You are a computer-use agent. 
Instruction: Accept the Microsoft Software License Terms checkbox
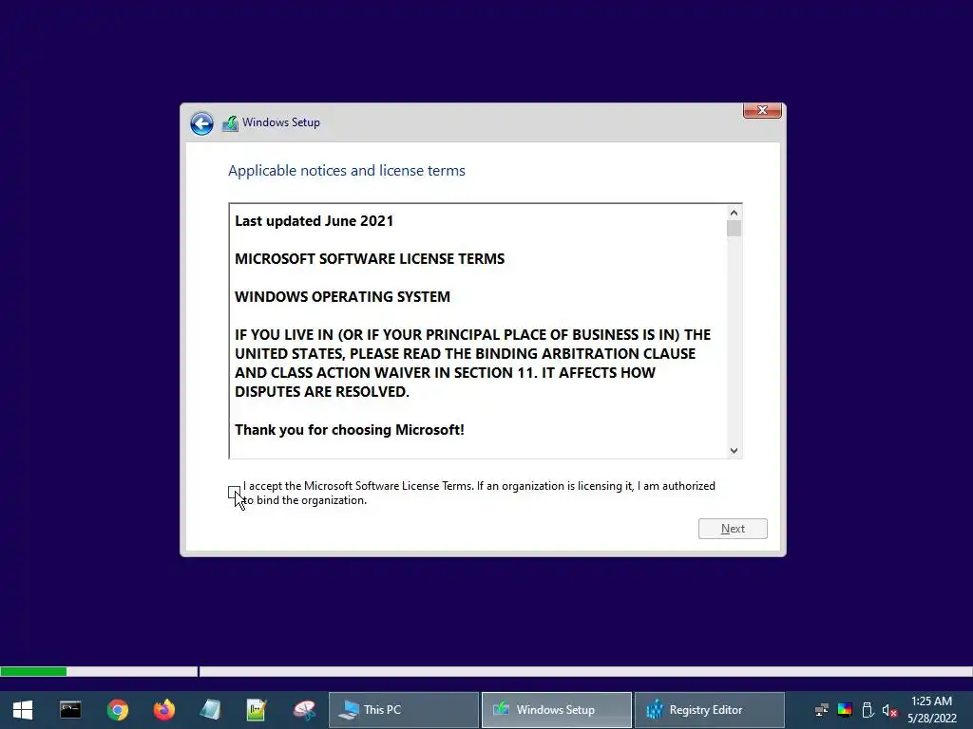[234, 493]
